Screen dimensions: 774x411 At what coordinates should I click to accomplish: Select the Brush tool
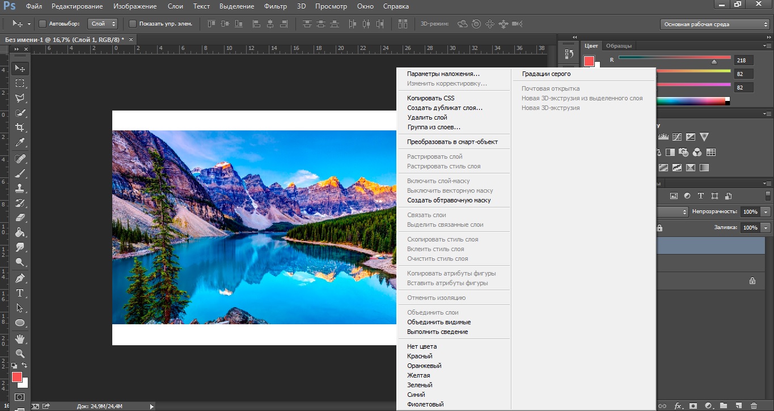tap(20, 173)
